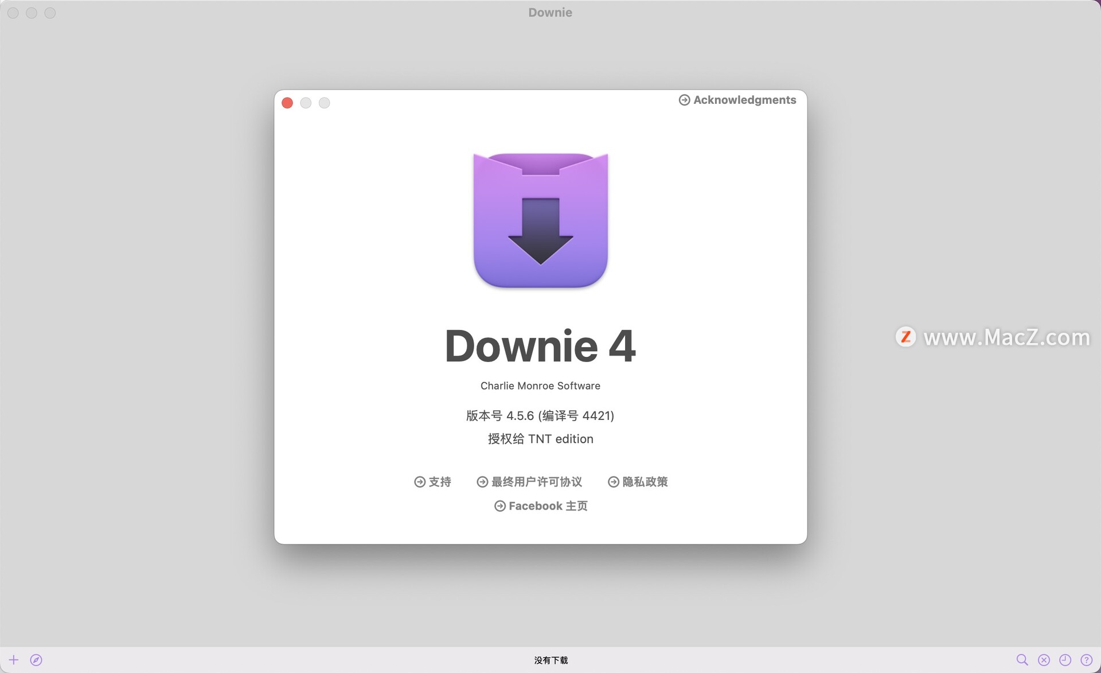Open the 隐私政策 privacy policy link

638,482
